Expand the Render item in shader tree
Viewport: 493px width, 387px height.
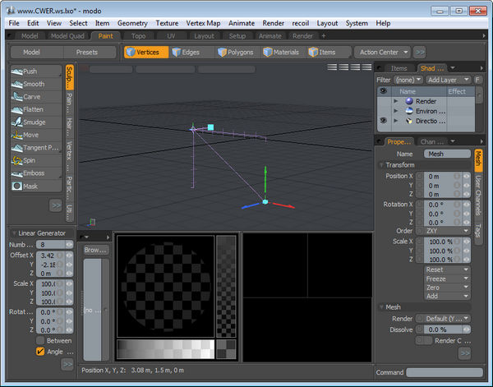coord(397,101)
